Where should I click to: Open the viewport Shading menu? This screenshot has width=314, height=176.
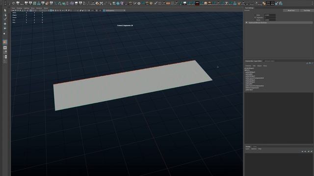coord(19,8)
